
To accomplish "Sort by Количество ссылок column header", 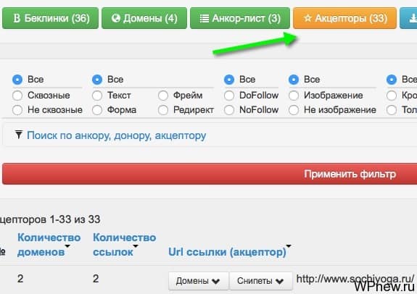I will coord(124,245).
